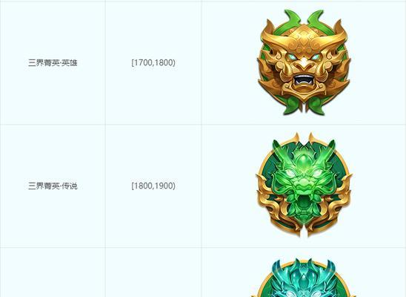Select the 三界菁英·英雄 rank name
Viewport: 406px width, 297px height.
(x=53, y=63)
